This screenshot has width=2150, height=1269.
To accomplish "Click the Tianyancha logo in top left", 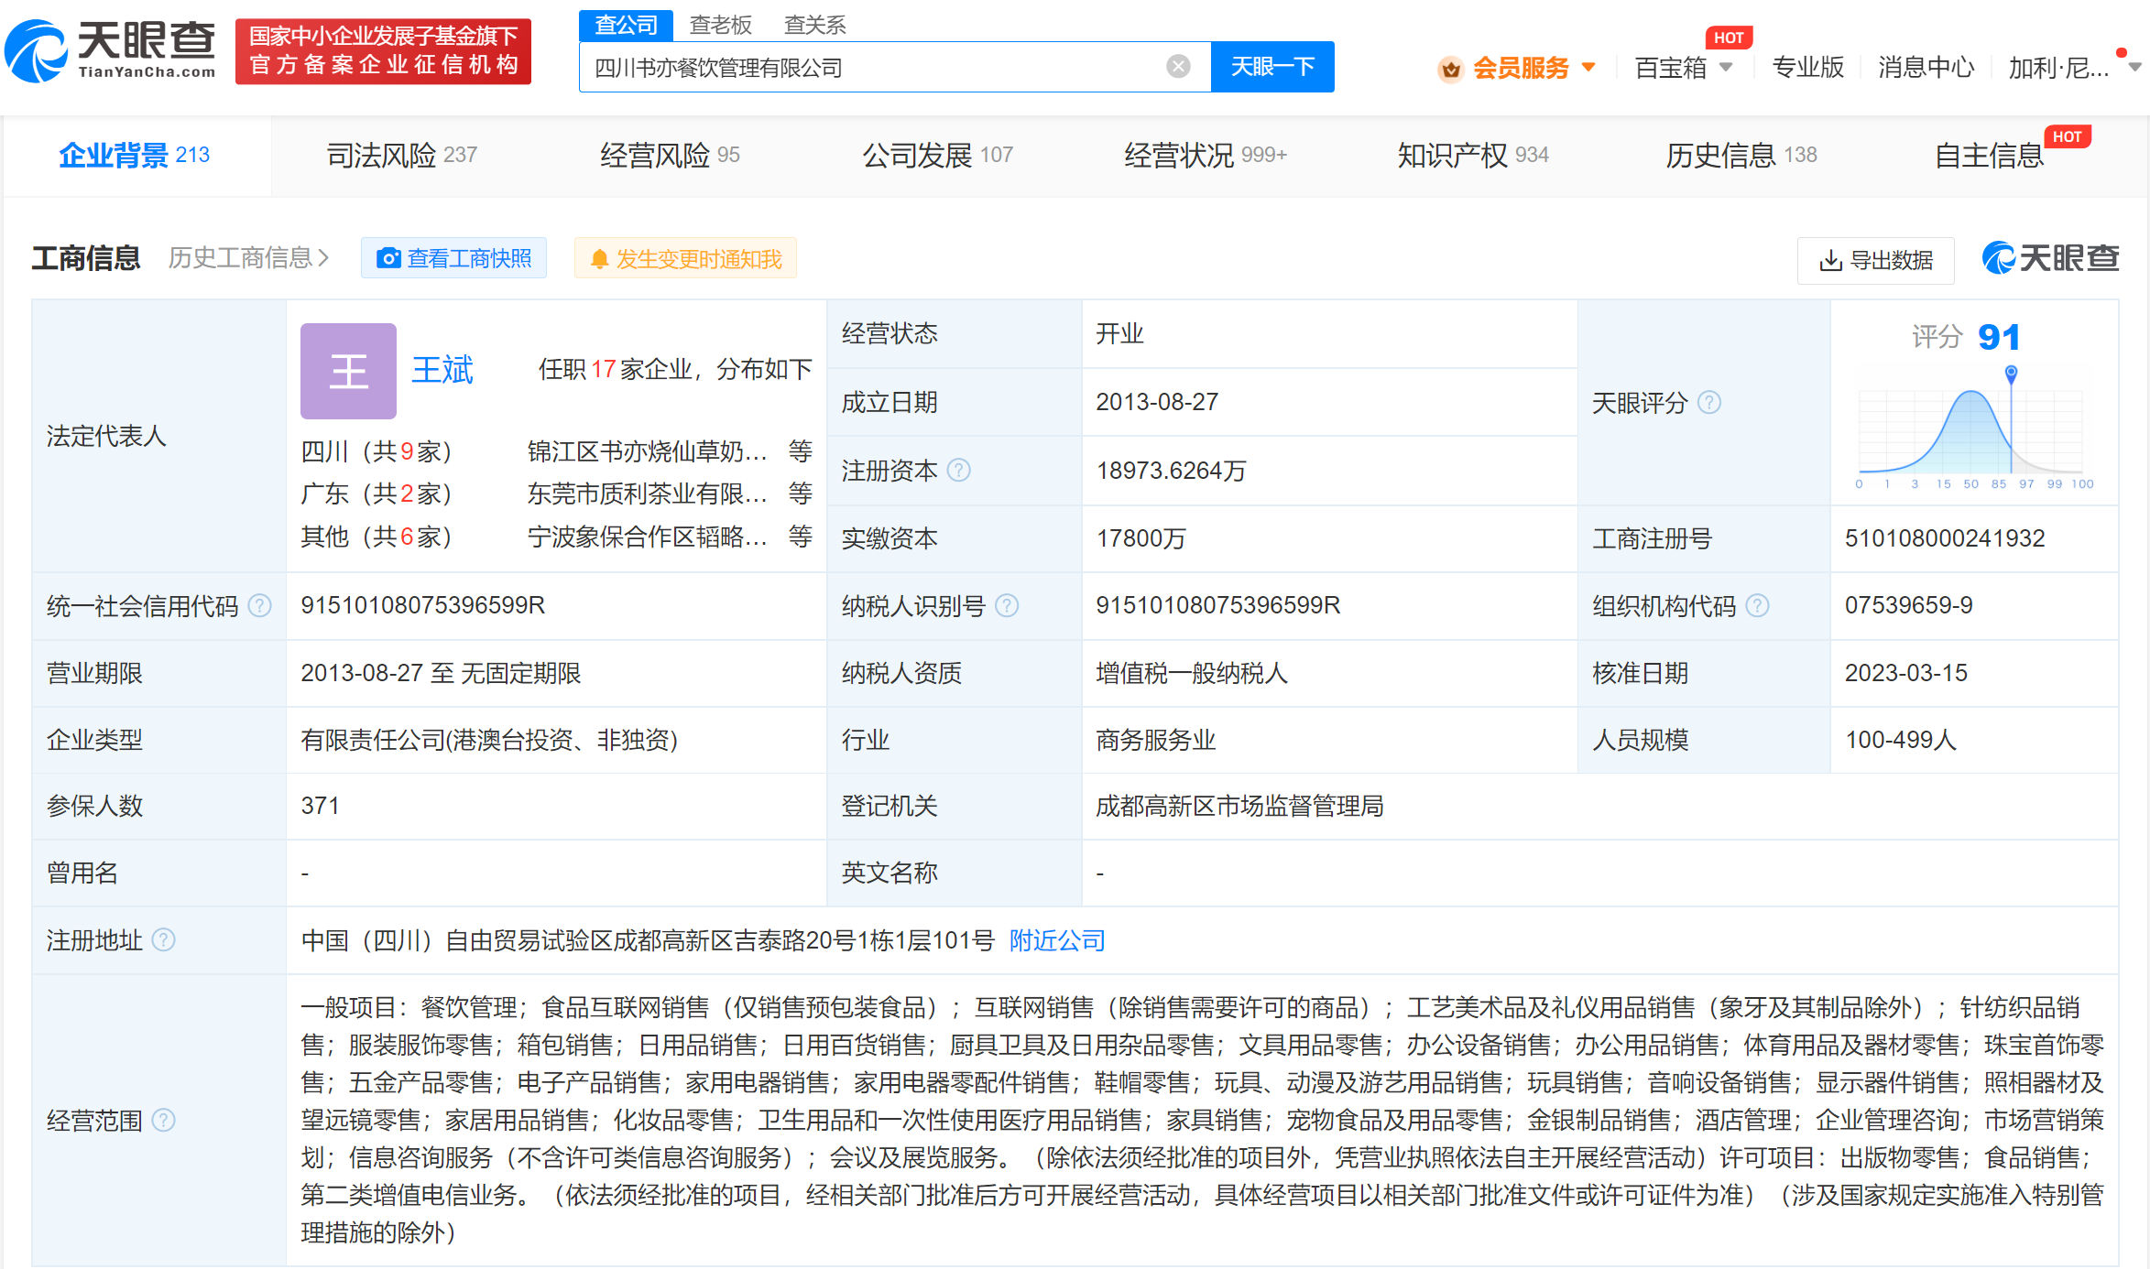I will (x=110, y=50).
